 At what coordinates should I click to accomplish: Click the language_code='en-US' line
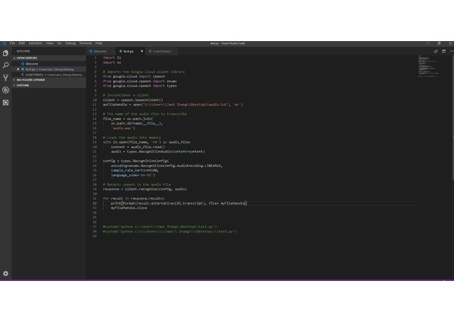133,175
